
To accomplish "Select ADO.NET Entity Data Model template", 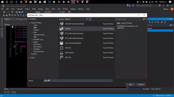I will click(87, 24).
